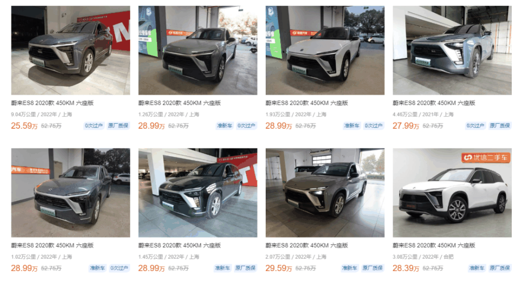518x284 pixels.
Task: Click the 优信二手车 orange badge logo
Action: pos(485,158)
